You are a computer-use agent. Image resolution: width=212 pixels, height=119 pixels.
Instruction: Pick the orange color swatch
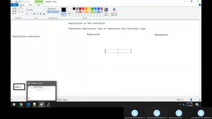86,9
